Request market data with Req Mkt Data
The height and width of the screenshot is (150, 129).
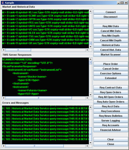(x=111, y=26)
